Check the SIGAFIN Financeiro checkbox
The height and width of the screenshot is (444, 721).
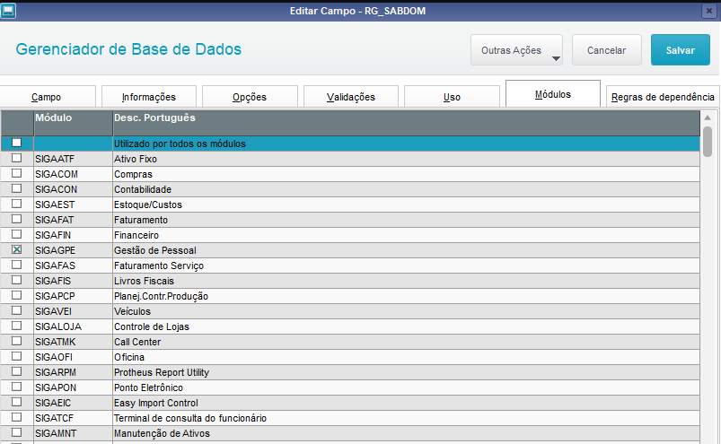point(16,234)
